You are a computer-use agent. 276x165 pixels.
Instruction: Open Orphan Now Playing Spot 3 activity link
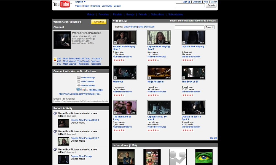click(85, 120)
